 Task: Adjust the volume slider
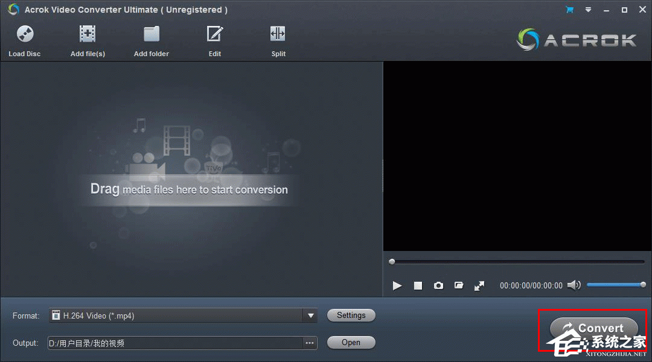[615, 285]
